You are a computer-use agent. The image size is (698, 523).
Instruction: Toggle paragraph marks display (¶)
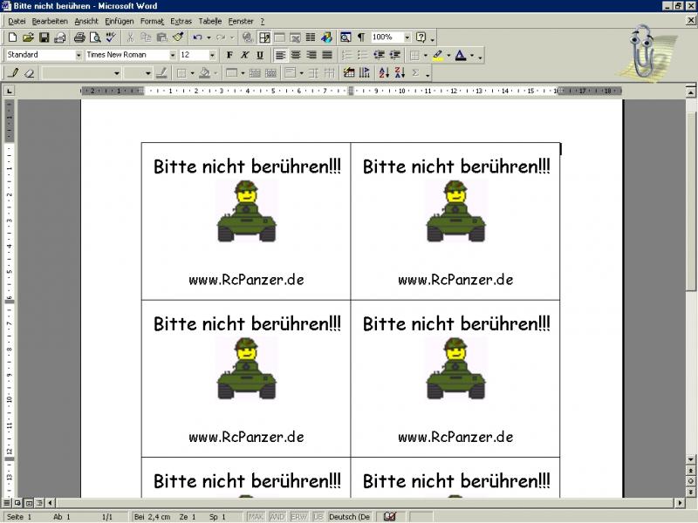click(x=360, y=37)
